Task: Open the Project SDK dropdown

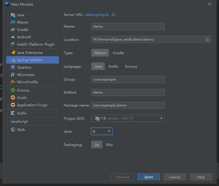Action: pyautogui.click(x=128, y=118)
